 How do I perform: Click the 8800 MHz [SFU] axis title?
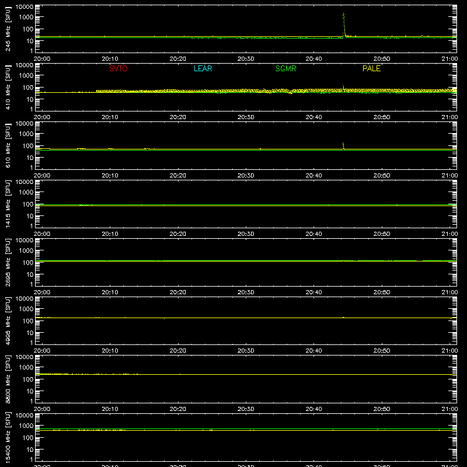coord(8,379)
